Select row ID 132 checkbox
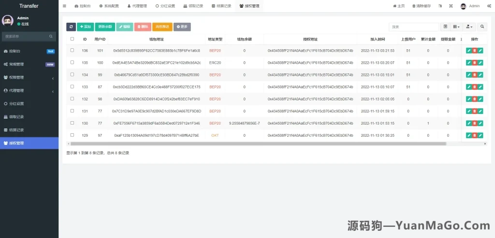Viewport: 495px width, 238px height. (73, 98)
